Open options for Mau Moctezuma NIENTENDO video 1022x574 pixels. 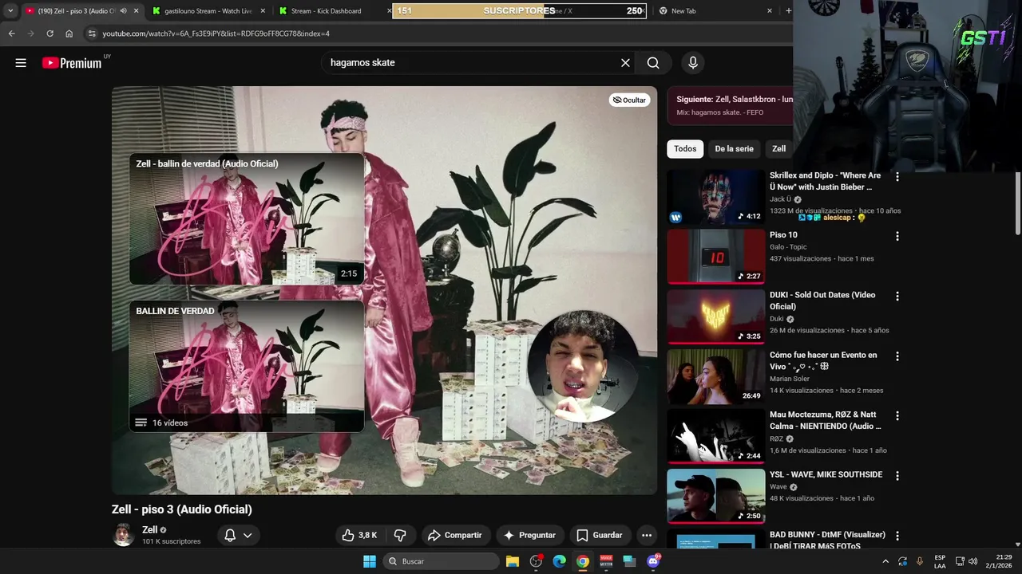click(897, 416)
